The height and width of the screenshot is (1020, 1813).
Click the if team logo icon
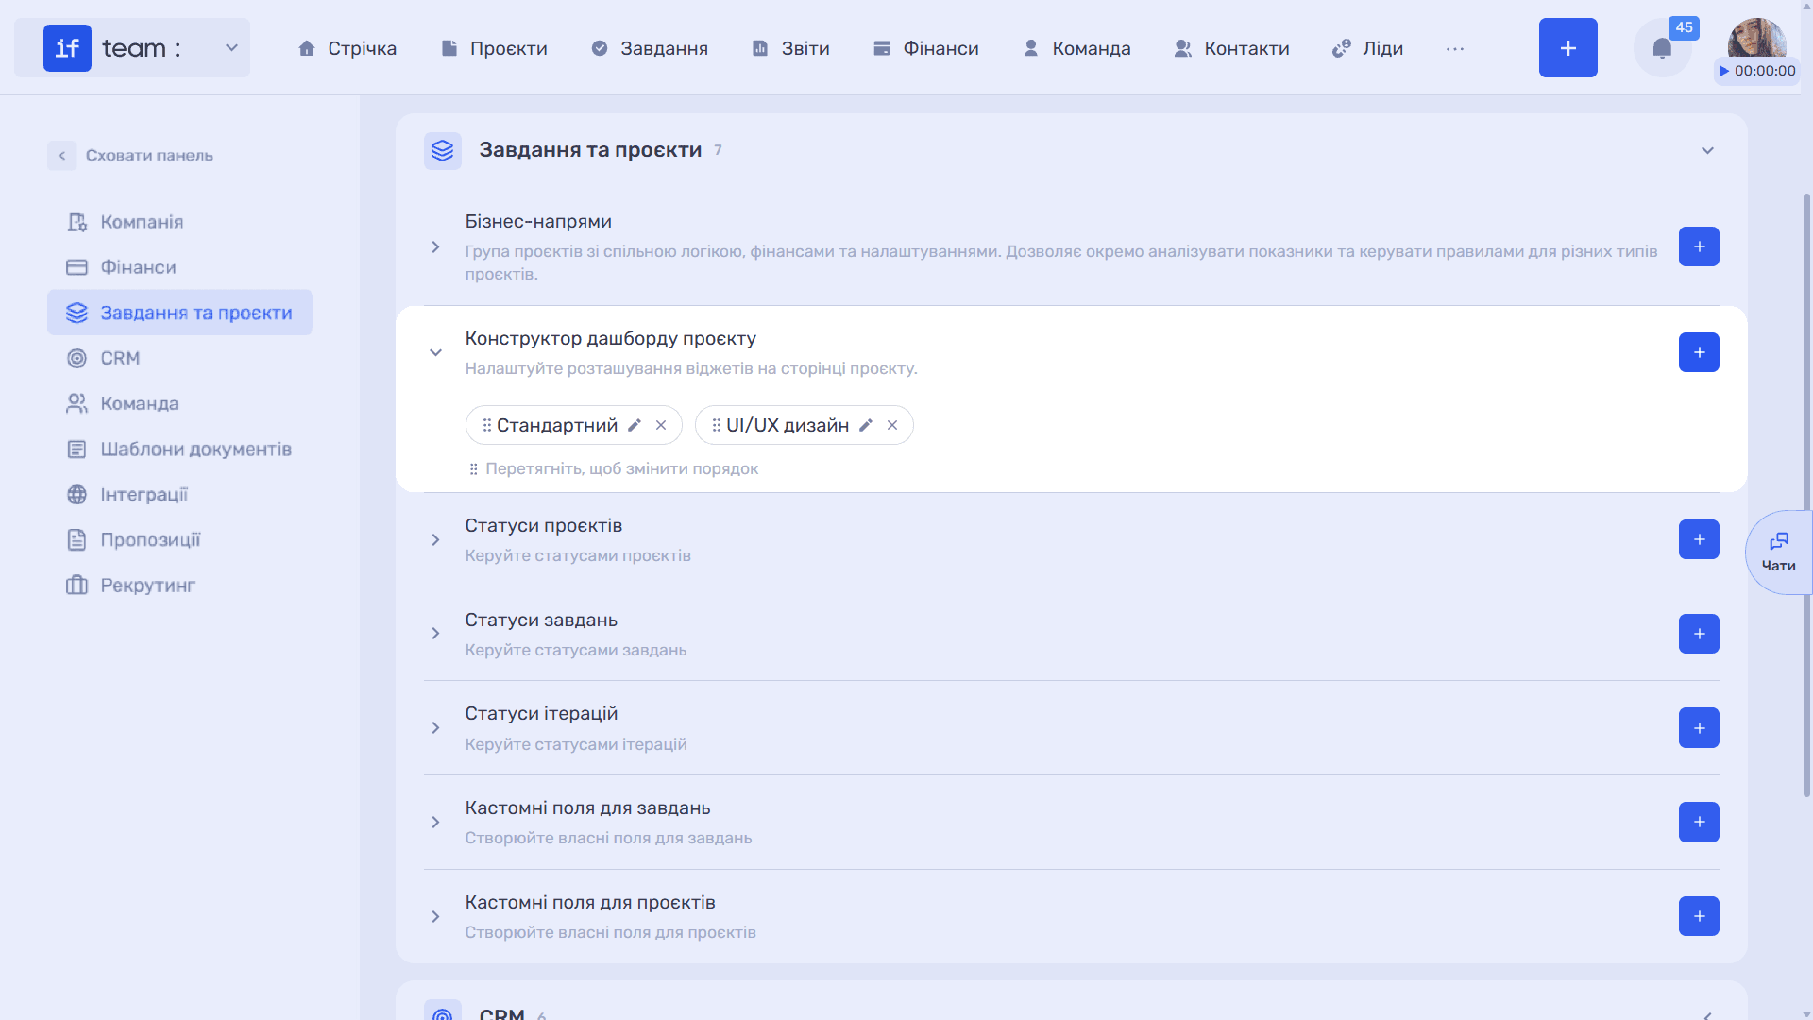tap(67, 48)
